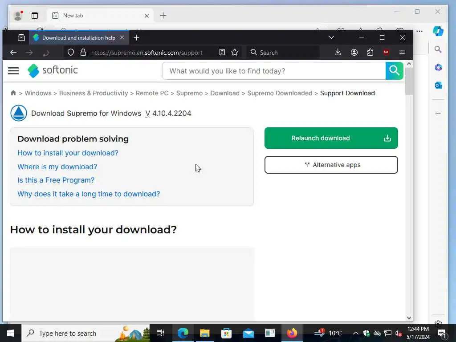Screen dimensions: 456x342
Task: Open Is this a Free Program link
Action: [x=56, y=180]
